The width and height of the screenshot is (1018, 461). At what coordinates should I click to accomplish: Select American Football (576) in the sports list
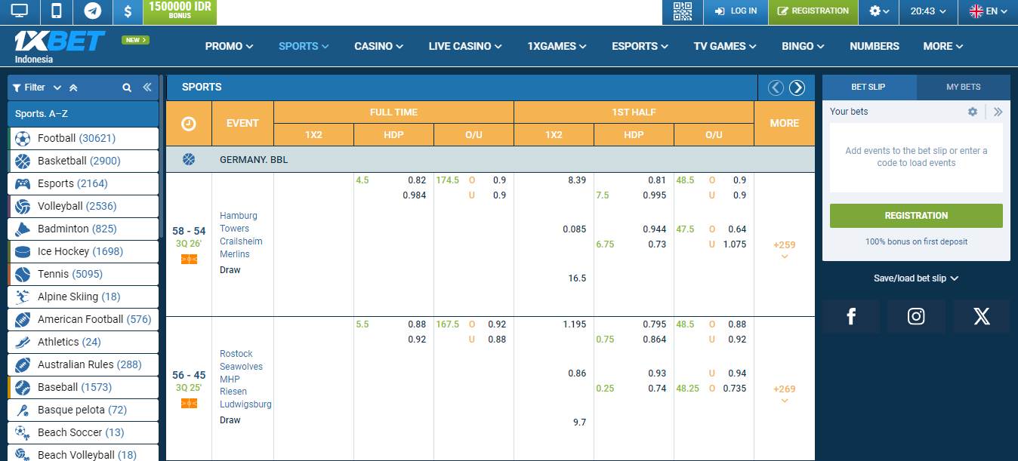pos(83,319)
